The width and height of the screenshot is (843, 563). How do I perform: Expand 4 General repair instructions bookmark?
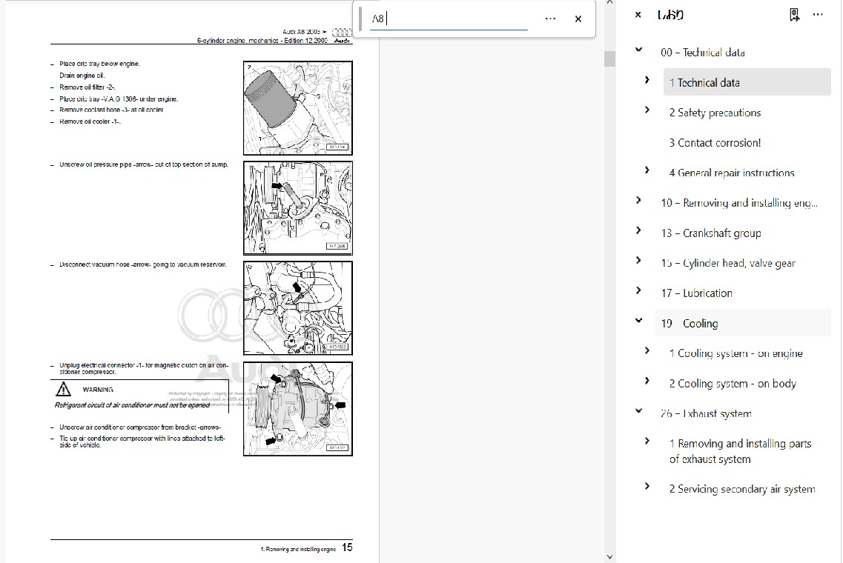click(x=647, y=170)
